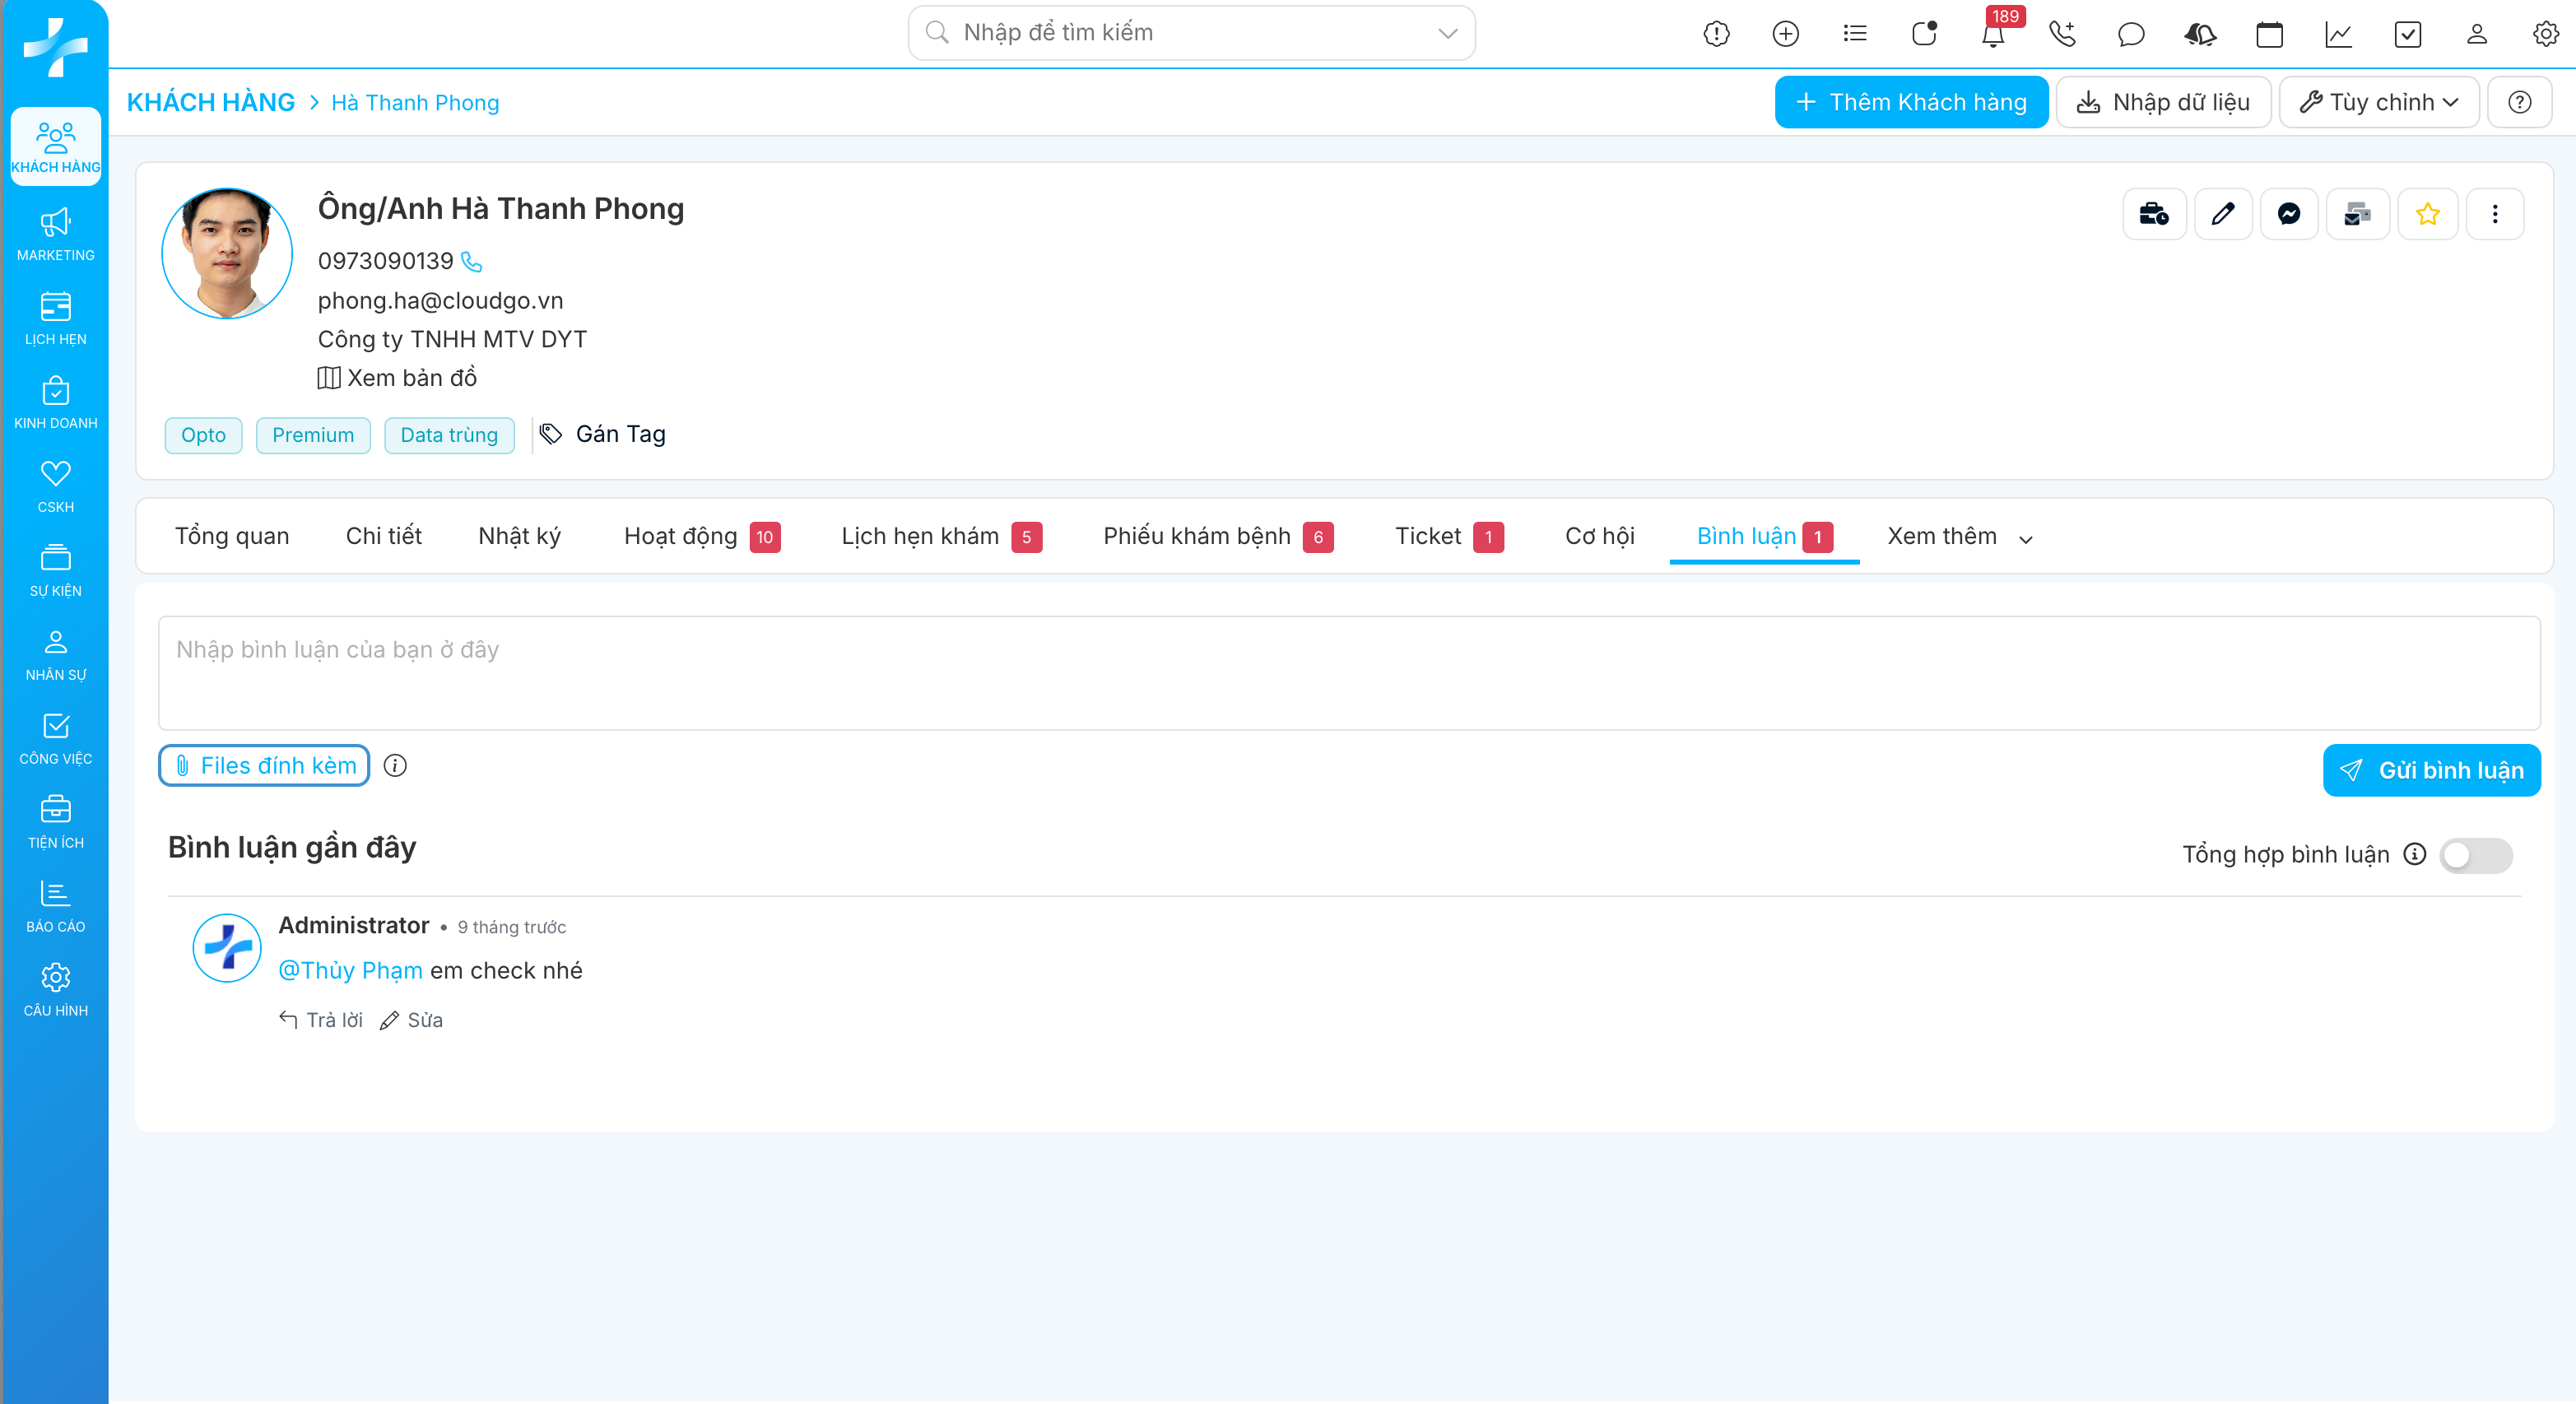The height and width of the screenshot is (1404, 2576).
Task: Open Messenger chat icon for customer
Action: tap(2289, 214)
